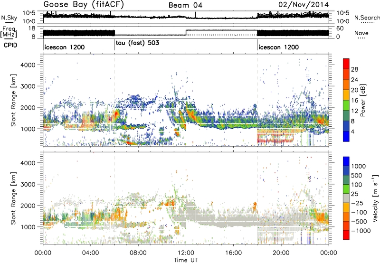Click the '28' tick on Power colorbar
Screen dimensions: 380x263
click(354, 69)
